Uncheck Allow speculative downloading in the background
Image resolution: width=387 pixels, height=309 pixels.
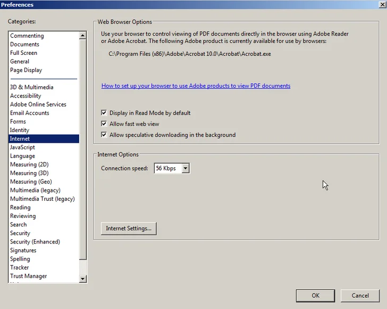point(104,135)
